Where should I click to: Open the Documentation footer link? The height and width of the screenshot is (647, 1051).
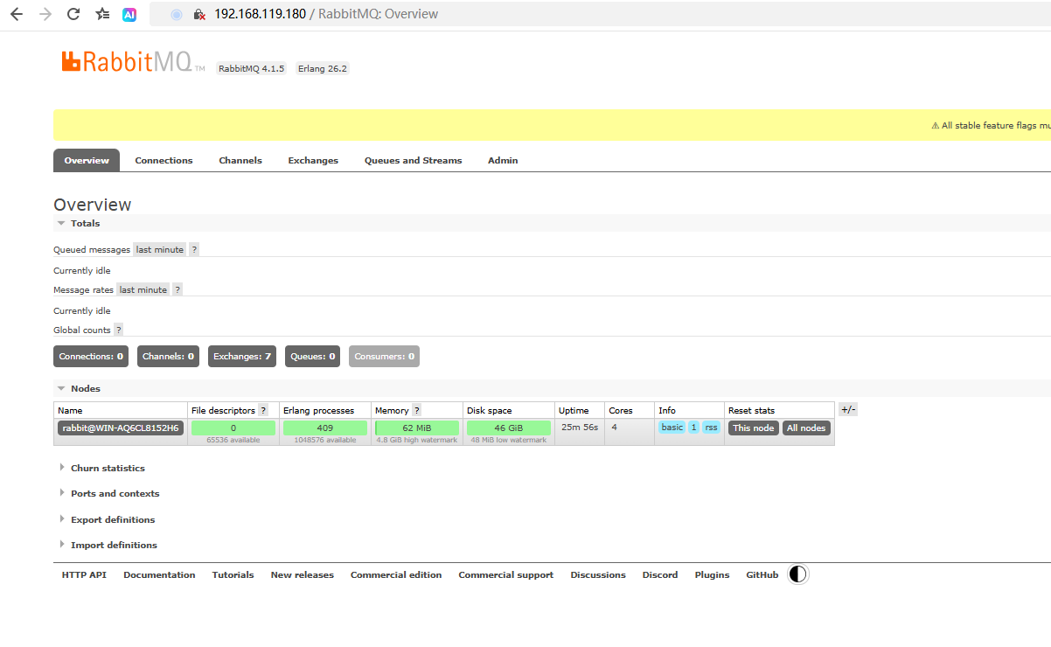point(159,575)
